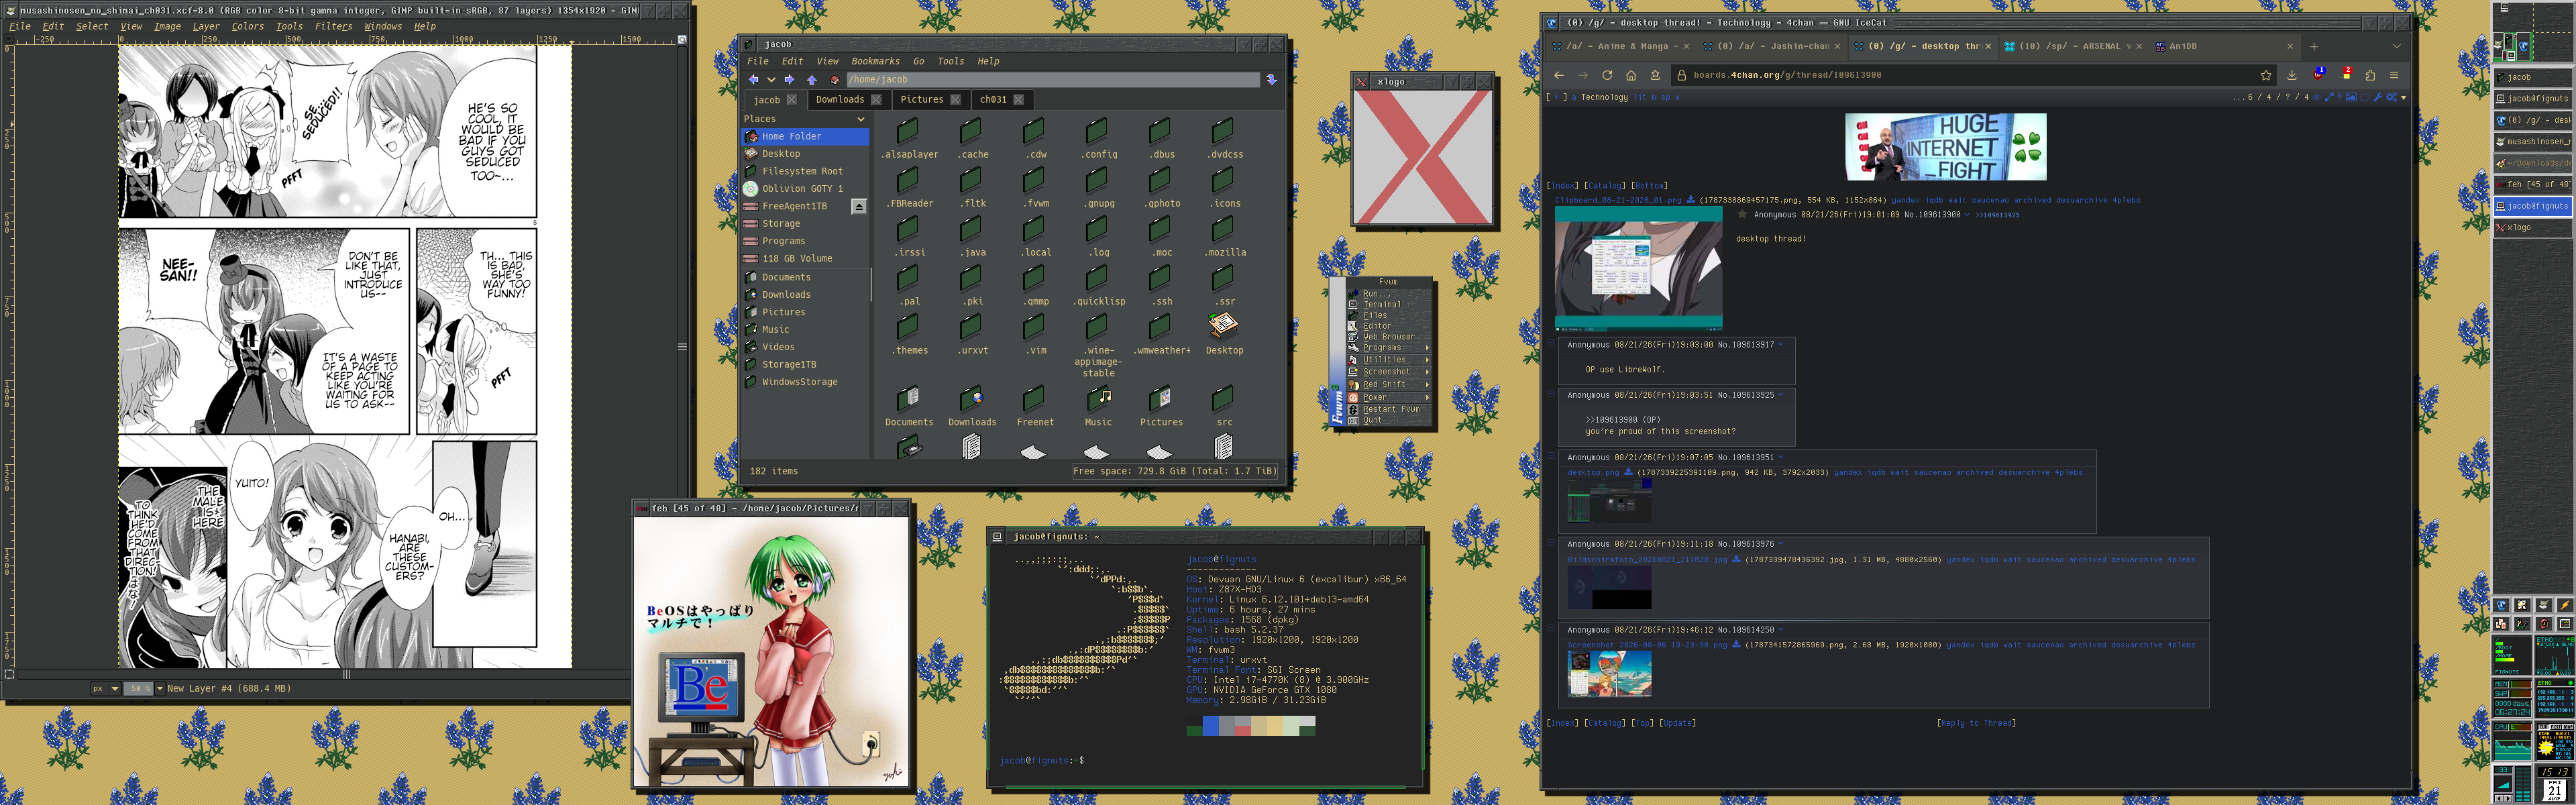
Task: Close the ch031 tab in file manager
Action: click(x=1018, y=100)
